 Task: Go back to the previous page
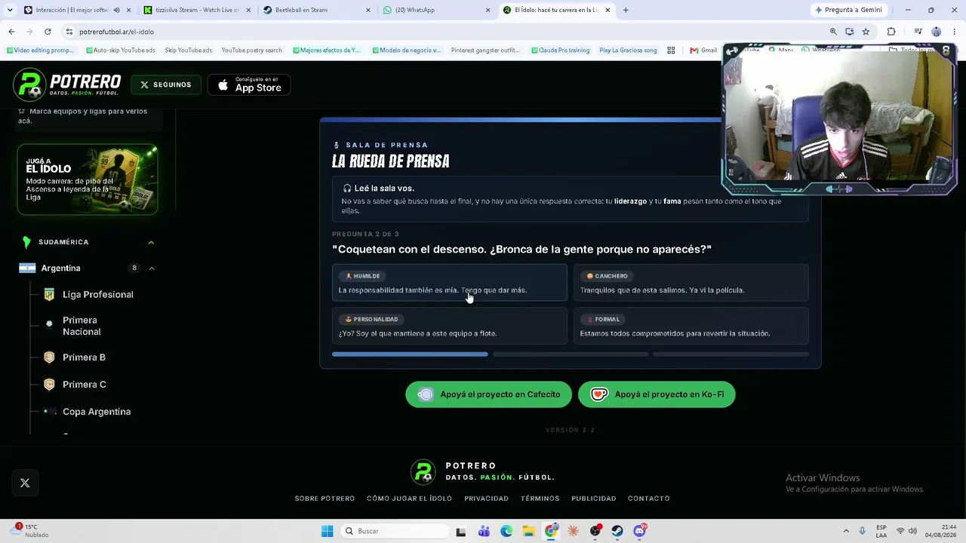point(11,32)
